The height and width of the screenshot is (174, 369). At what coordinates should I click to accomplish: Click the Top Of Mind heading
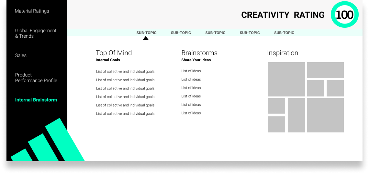point(114,53)
